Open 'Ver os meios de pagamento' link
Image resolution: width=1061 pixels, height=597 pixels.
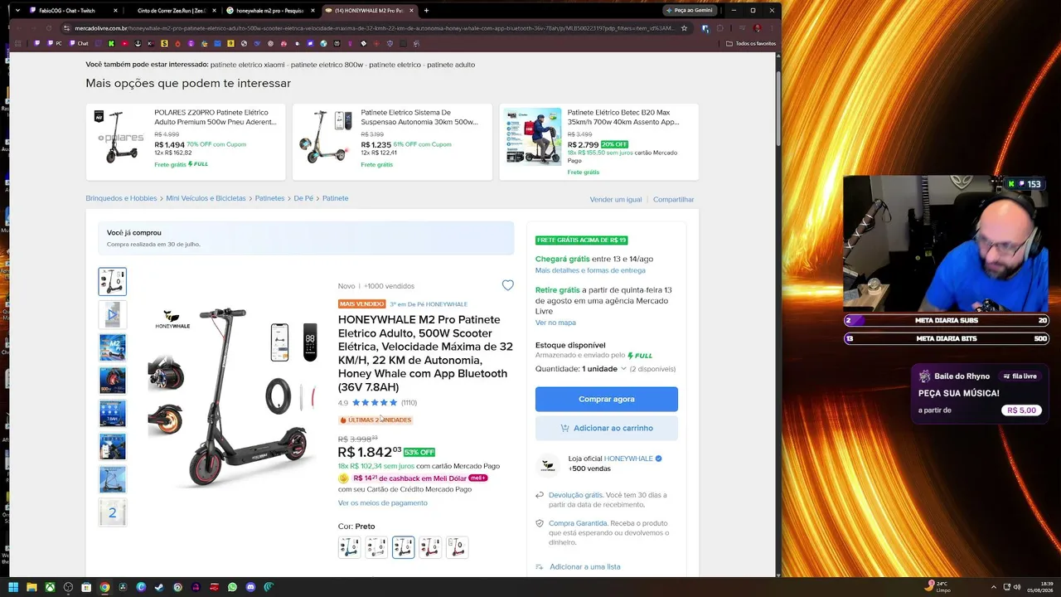pos(383,502)
